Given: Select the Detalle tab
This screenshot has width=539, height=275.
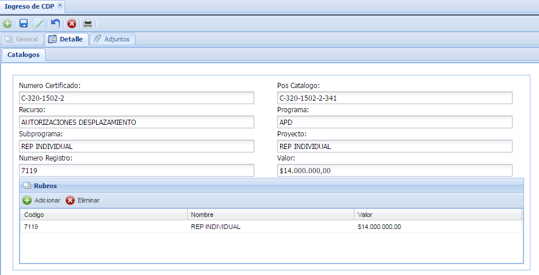Looking at the screenshot, I should (x=66, y=39).
